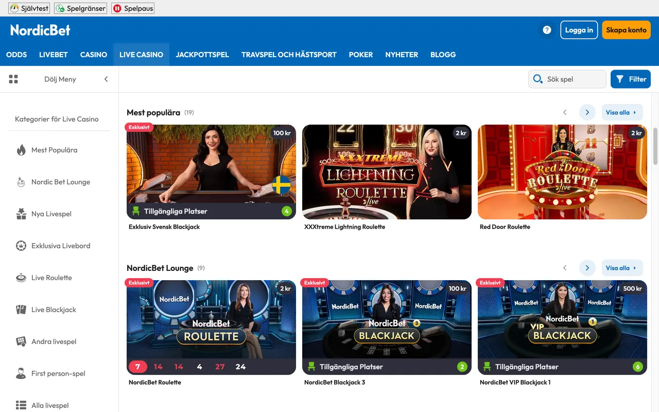
Task: Go to the ODDS tab
Action: pos(16,55)
